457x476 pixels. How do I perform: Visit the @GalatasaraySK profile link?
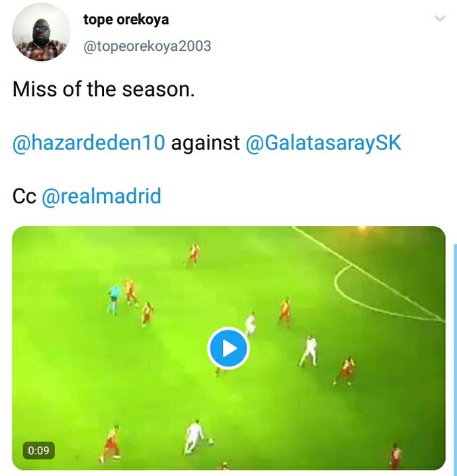pyautogui.click(x=323, y=143)
